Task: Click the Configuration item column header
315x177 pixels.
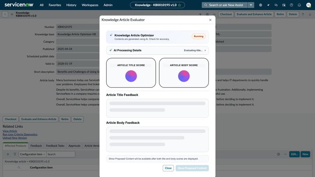Action: point(41,167)
